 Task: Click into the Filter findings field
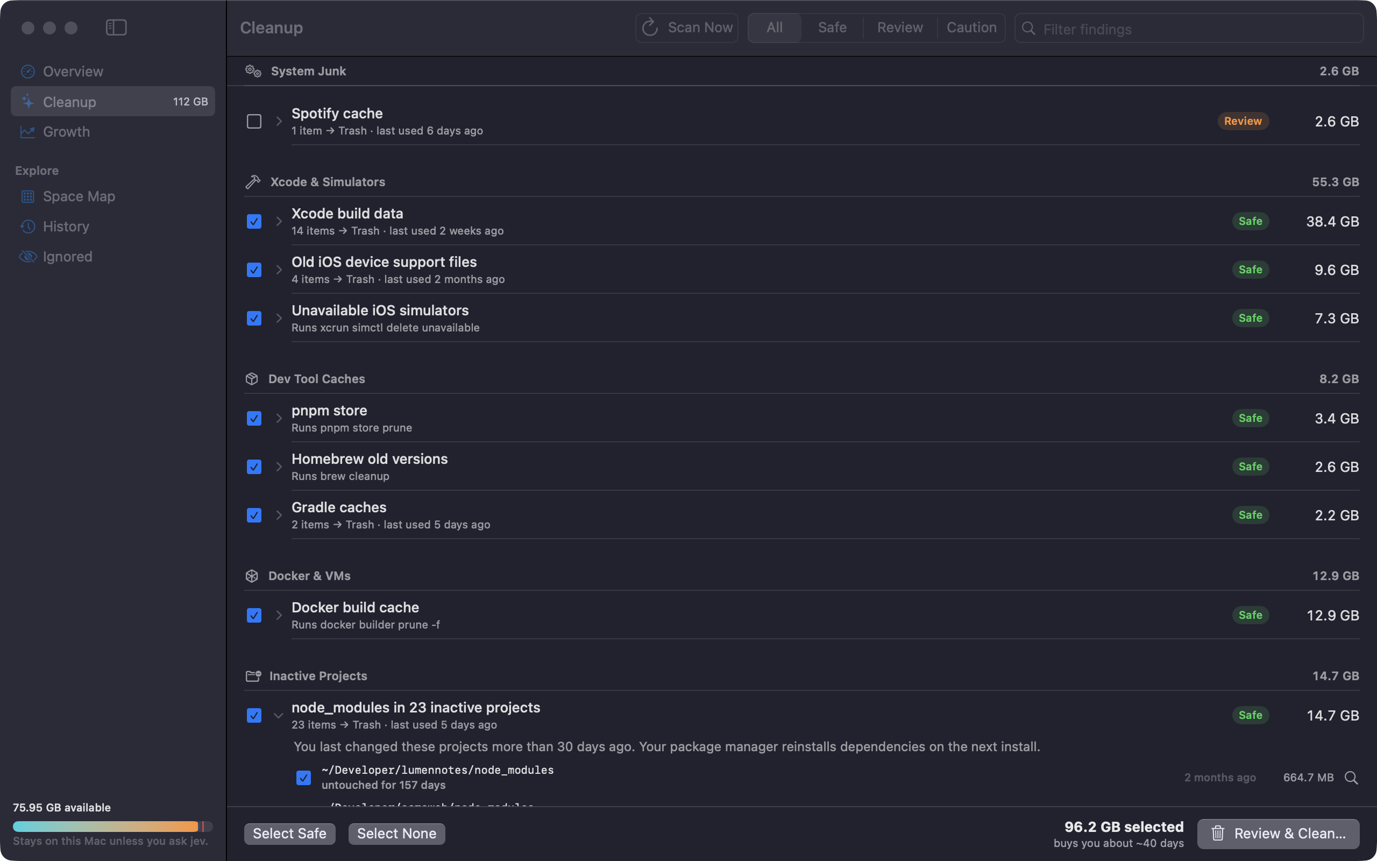coord(1189,29)
